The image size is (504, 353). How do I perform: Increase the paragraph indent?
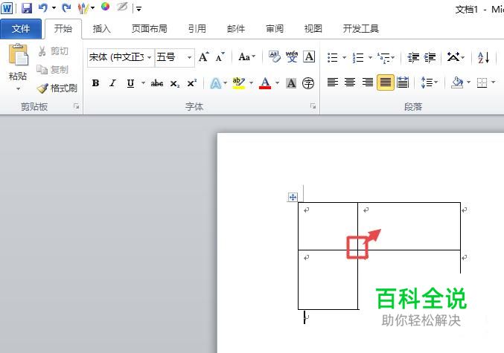[x=430, y=57]
